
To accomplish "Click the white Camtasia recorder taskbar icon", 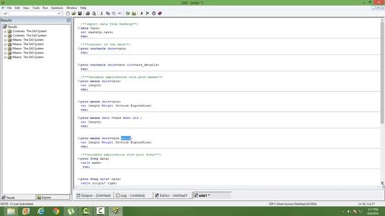I will pos(100,211).
